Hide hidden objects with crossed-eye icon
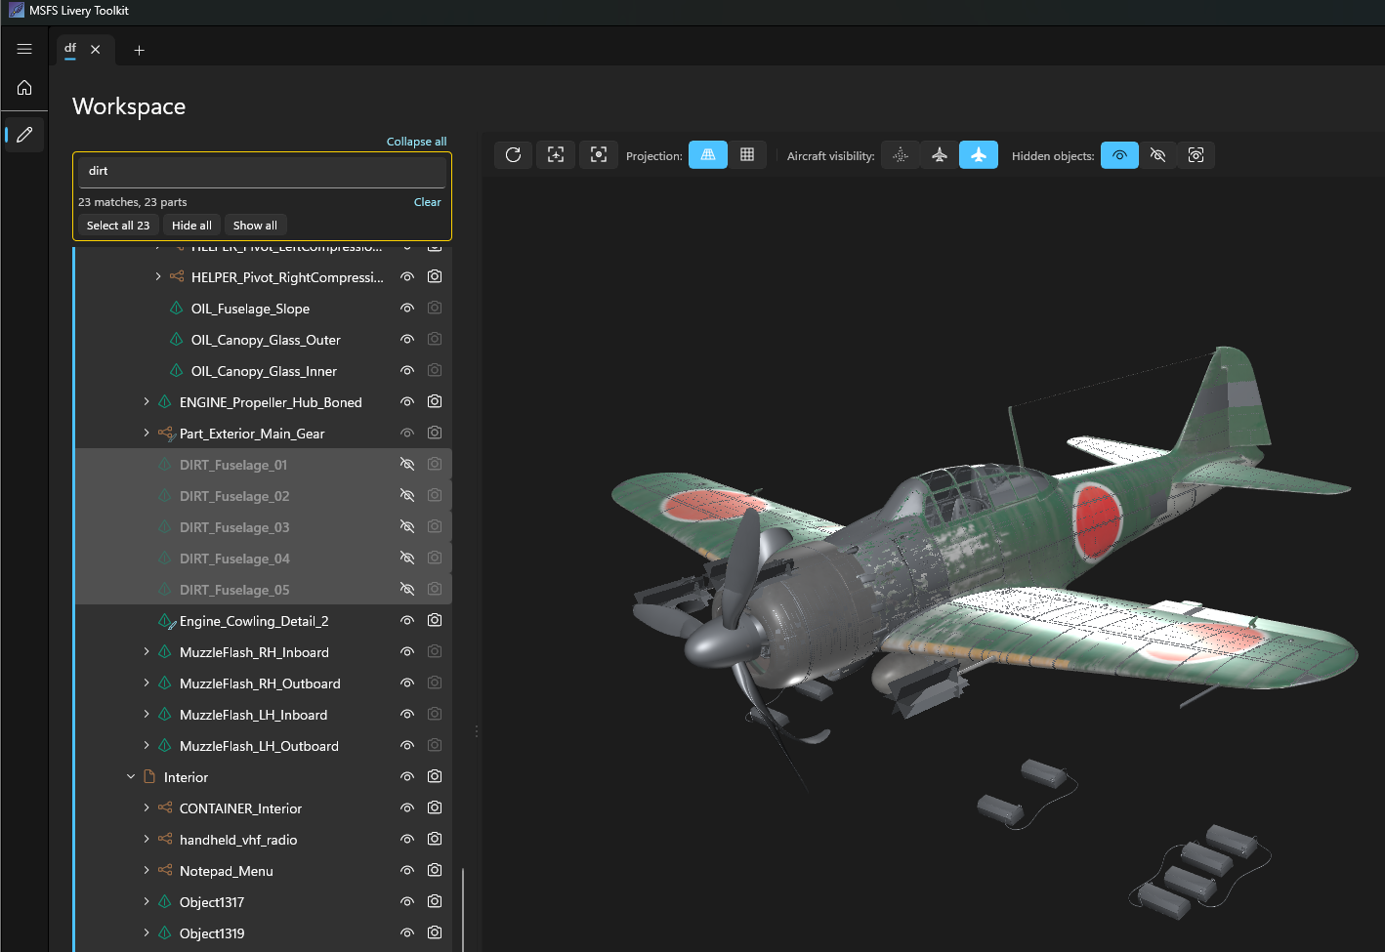Screen dimensions: 1385x952 pos(1157,155)
